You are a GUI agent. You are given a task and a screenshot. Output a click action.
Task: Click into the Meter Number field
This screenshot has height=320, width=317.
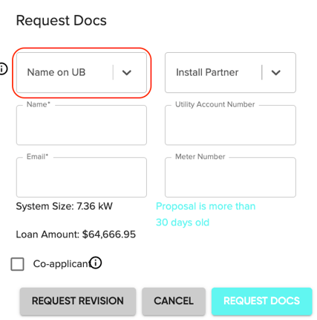230,177
